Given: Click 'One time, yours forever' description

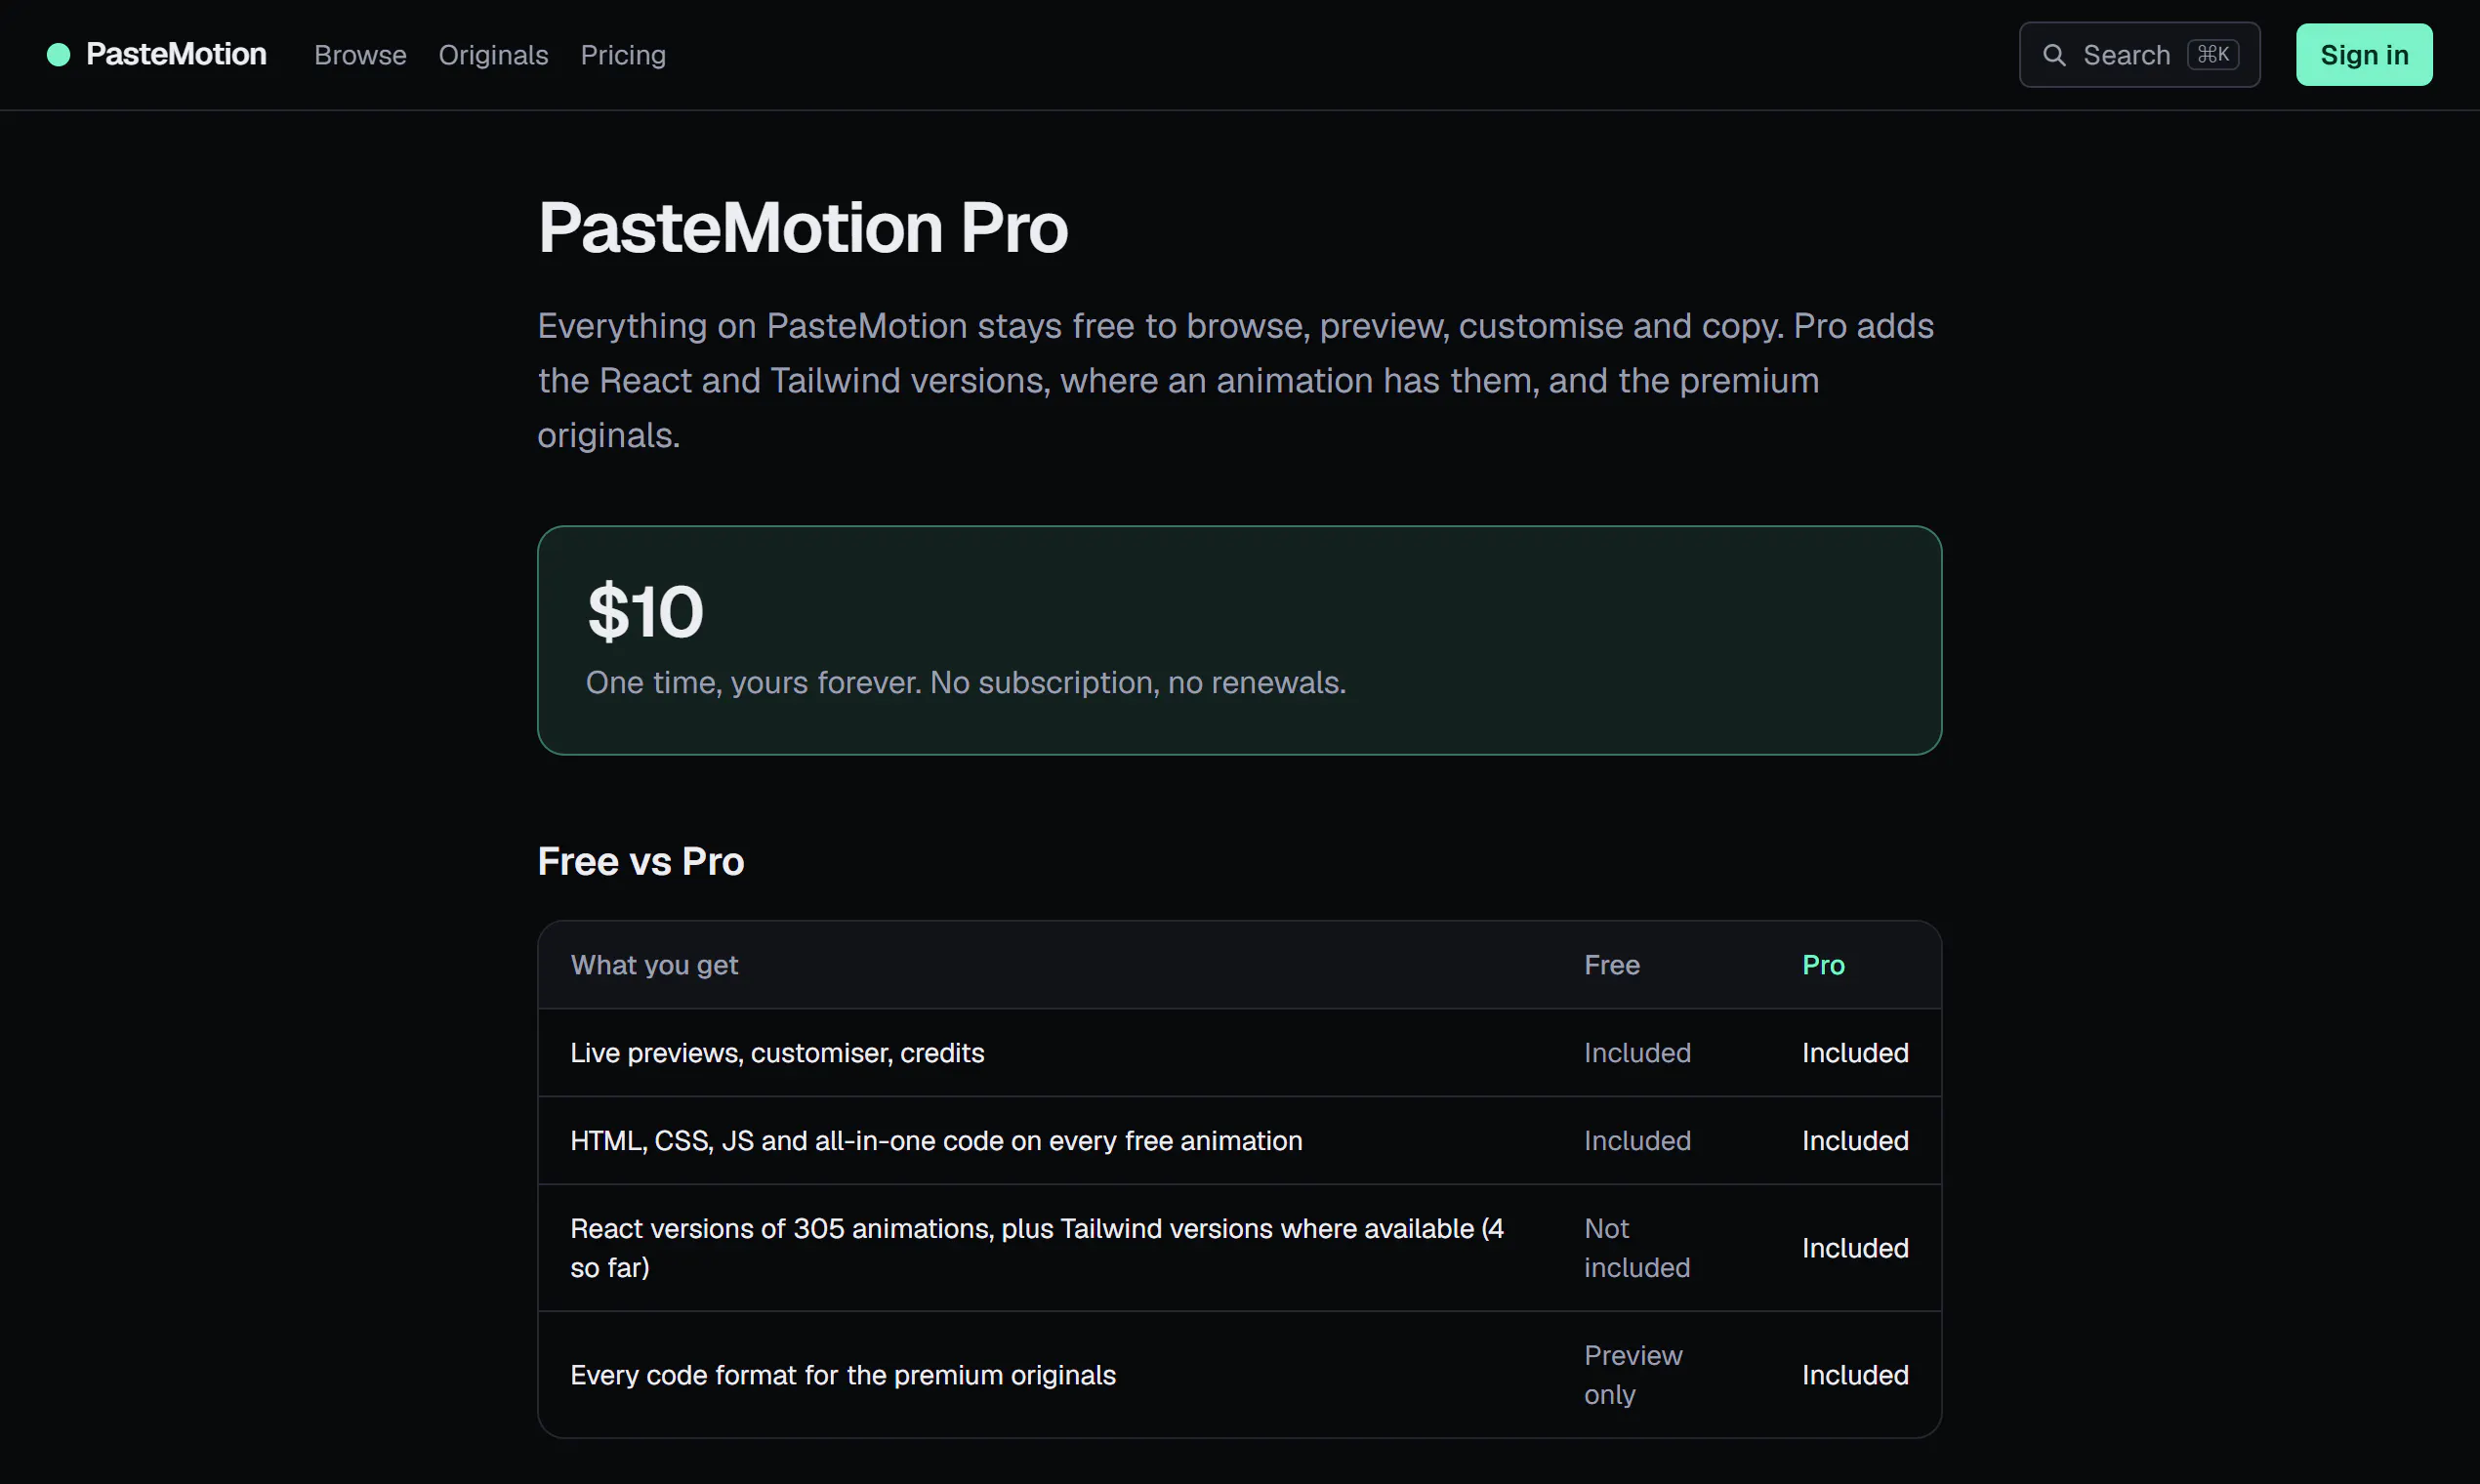Looking at the screenshot, I should tap(965, 682).
